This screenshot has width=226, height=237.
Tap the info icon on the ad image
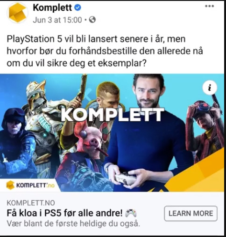(210, 88)
